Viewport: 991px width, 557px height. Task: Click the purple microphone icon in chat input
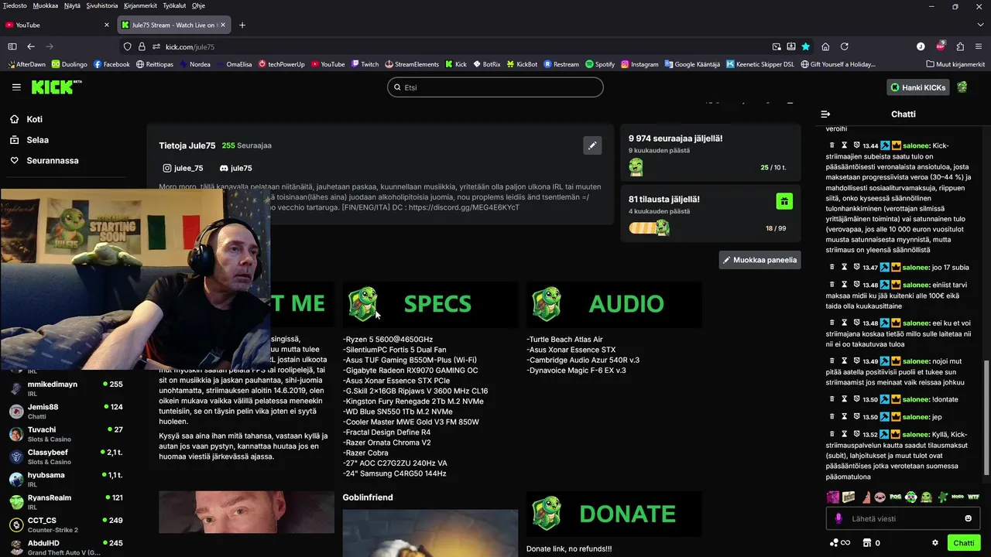tap(838, 518)
